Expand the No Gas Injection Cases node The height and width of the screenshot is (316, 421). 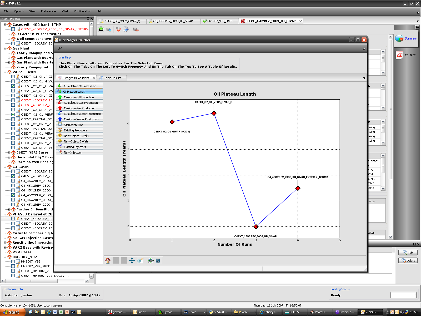(5, 238)
